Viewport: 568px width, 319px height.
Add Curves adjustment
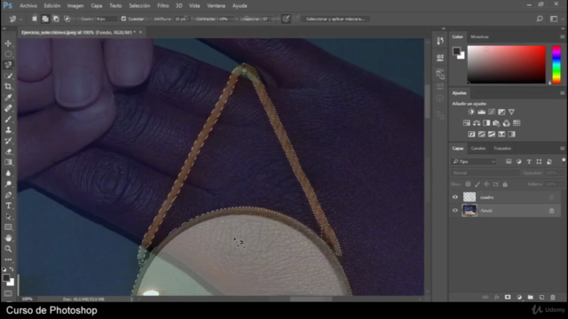click(x=492, y=112)
